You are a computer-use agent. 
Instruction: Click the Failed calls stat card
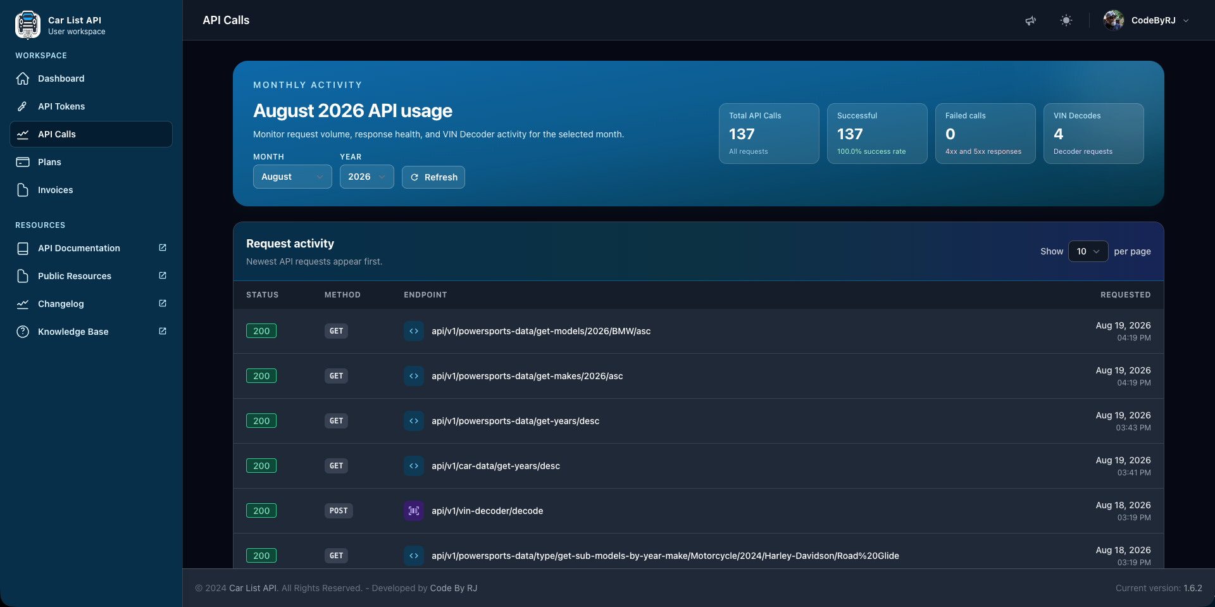click(x=985, y=134)
